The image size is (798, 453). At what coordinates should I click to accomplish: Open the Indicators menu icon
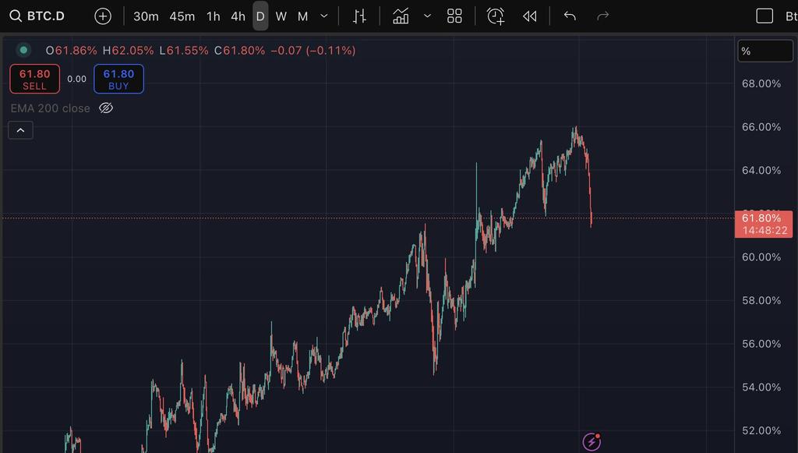pyautogui.click(x=401, y=16)
